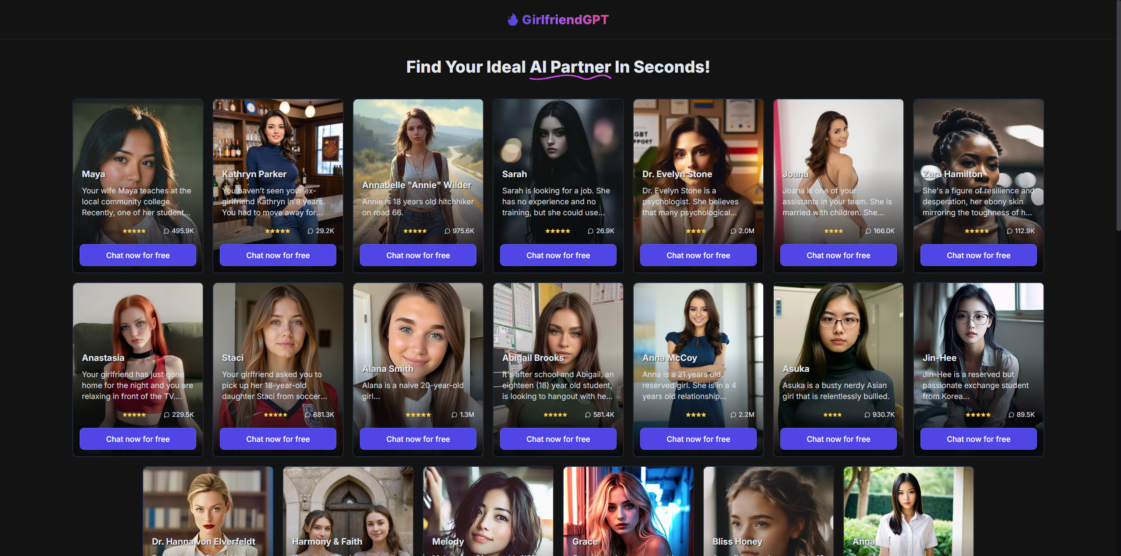This screenshot has height=556, width=1121.
Task: Open the GirlfriendGPT home link text
Action: [x=565, y=20]
